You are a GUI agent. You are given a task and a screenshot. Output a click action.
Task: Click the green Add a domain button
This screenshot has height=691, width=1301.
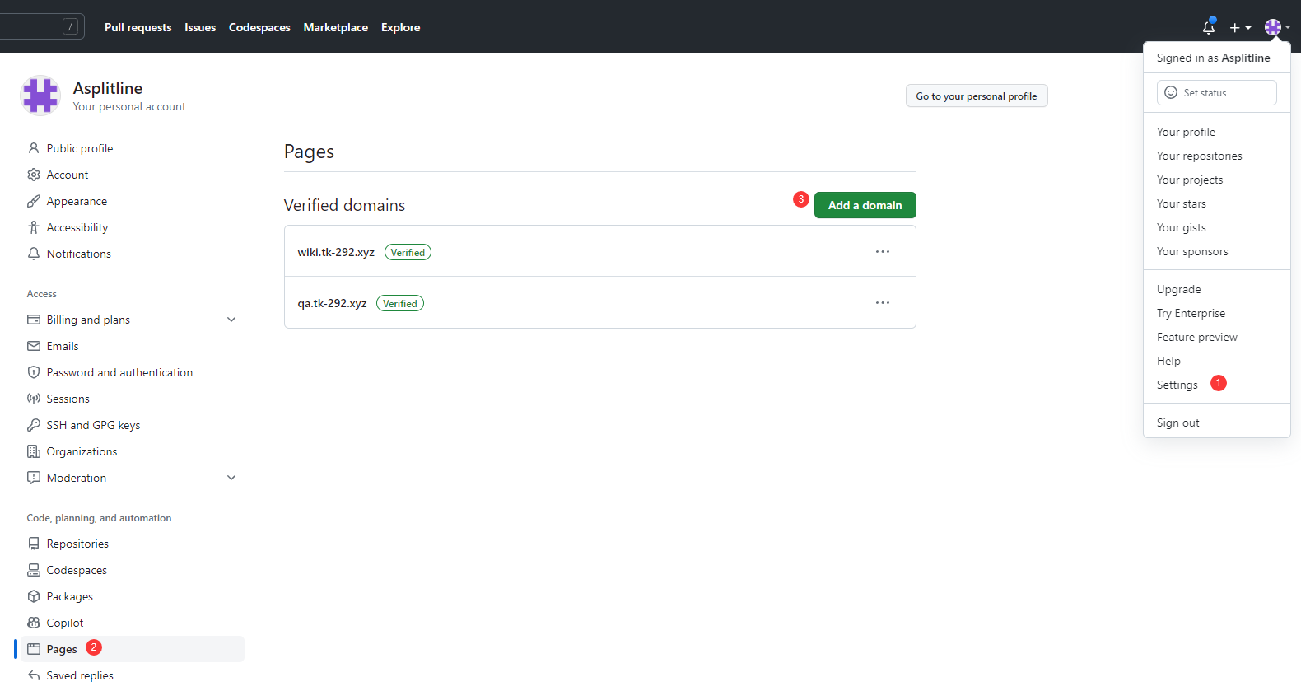pos(865,205)
